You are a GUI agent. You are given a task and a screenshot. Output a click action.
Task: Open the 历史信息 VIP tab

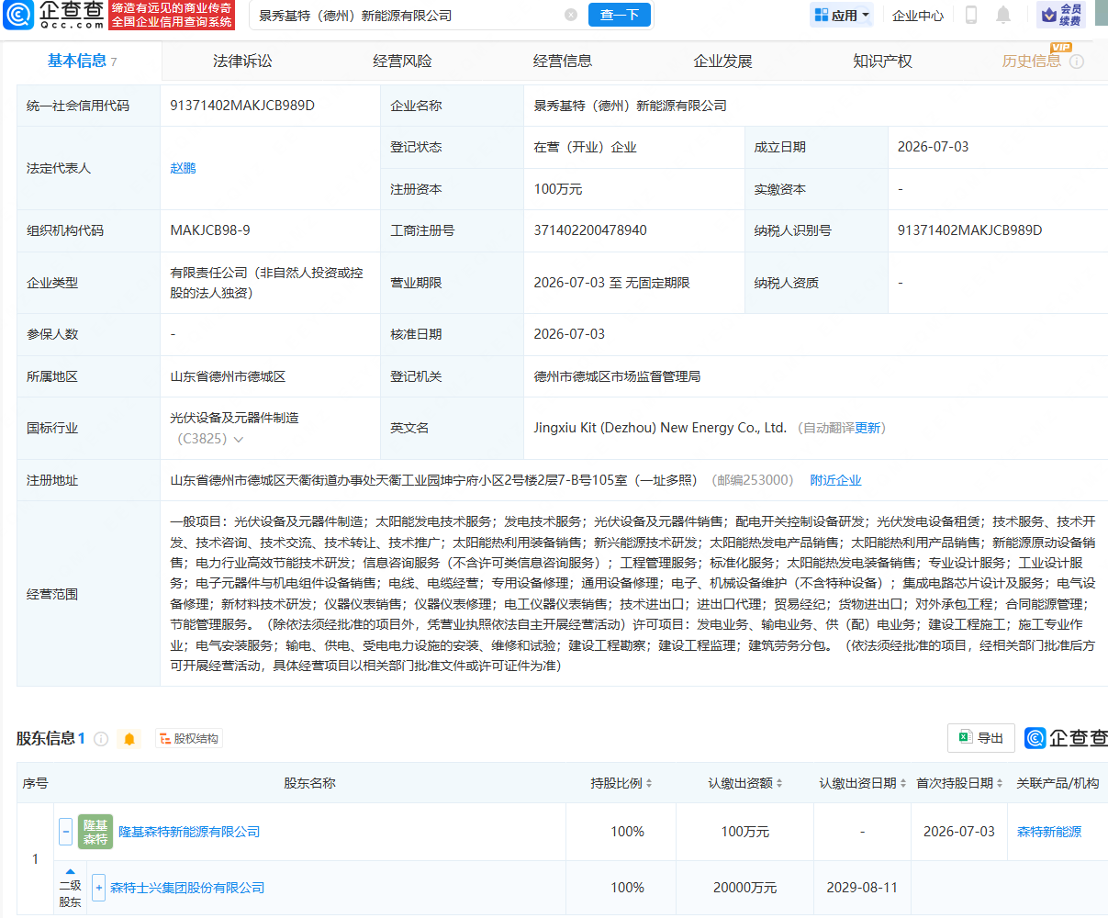point(1032,62)
